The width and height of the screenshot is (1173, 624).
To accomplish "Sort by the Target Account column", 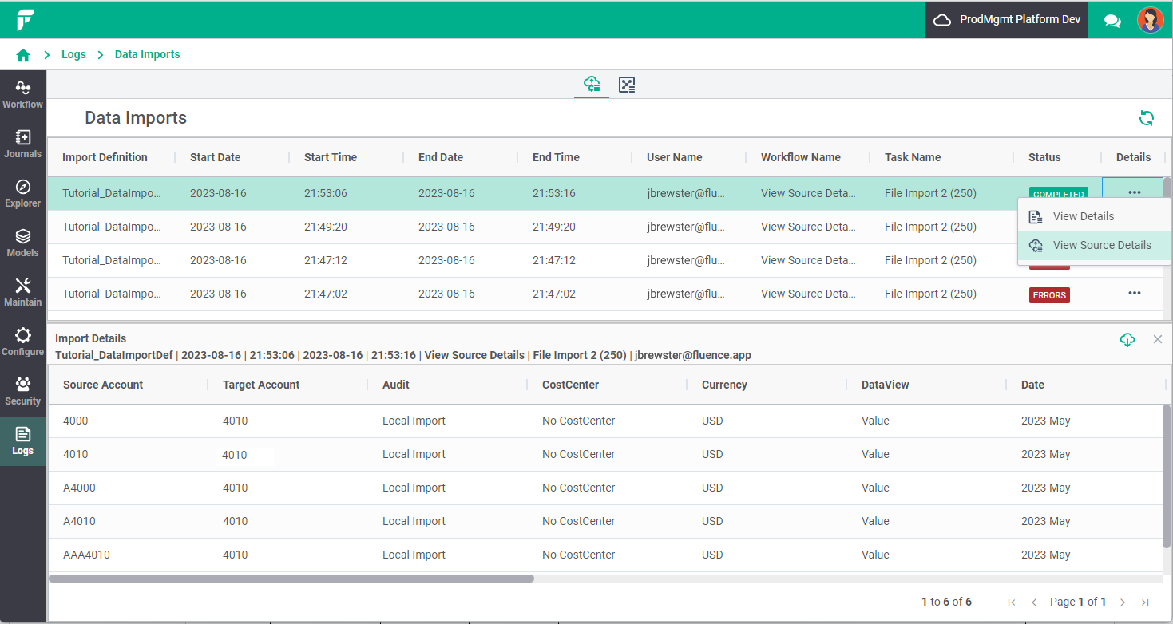I will pos(261,385).
